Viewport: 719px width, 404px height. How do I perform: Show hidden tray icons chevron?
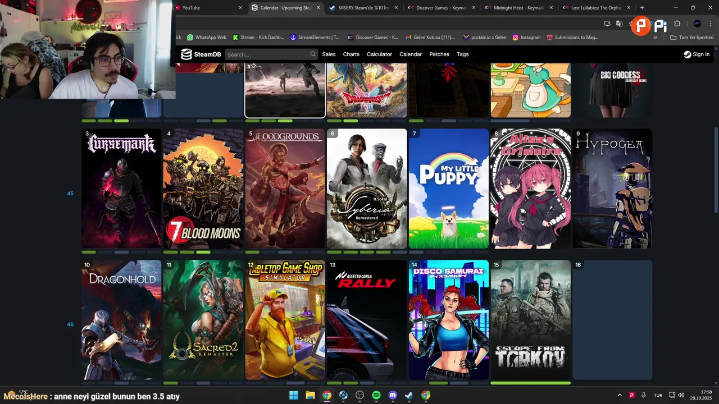pos(620,395)
